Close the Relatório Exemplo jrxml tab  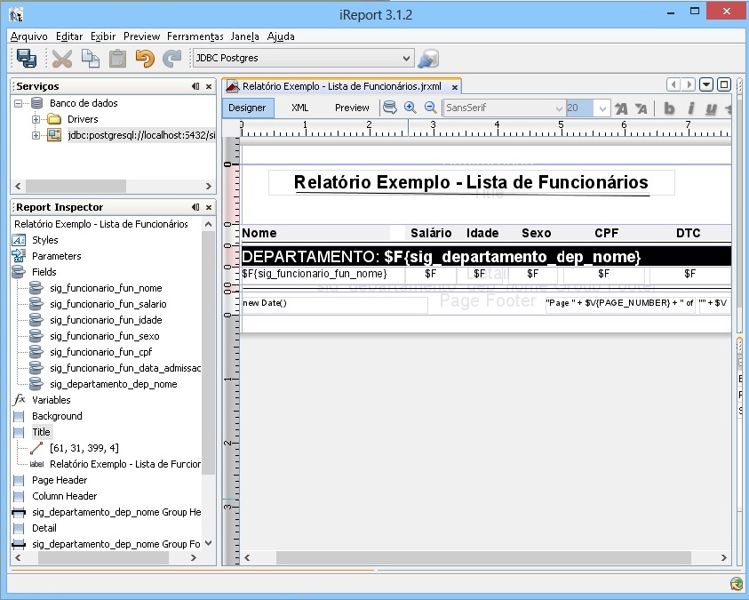coord(455,87)
